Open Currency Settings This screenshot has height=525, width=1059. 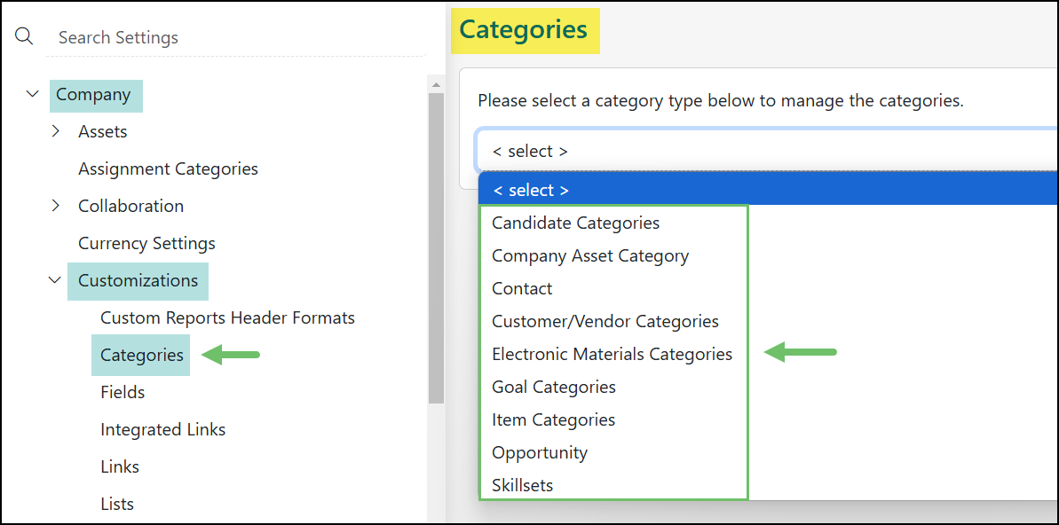click(x=146, y=243)
